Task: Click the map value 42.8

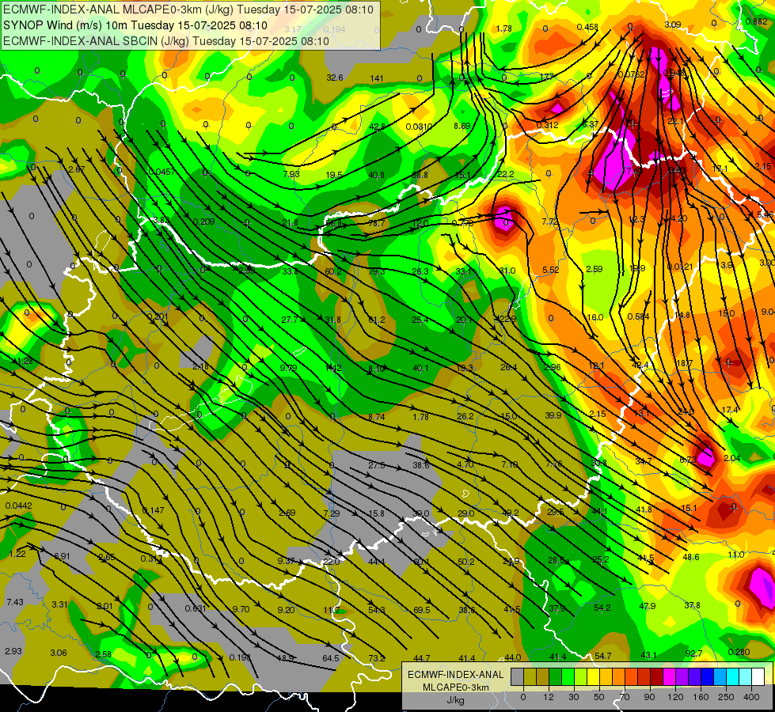Action: [377, 127]
